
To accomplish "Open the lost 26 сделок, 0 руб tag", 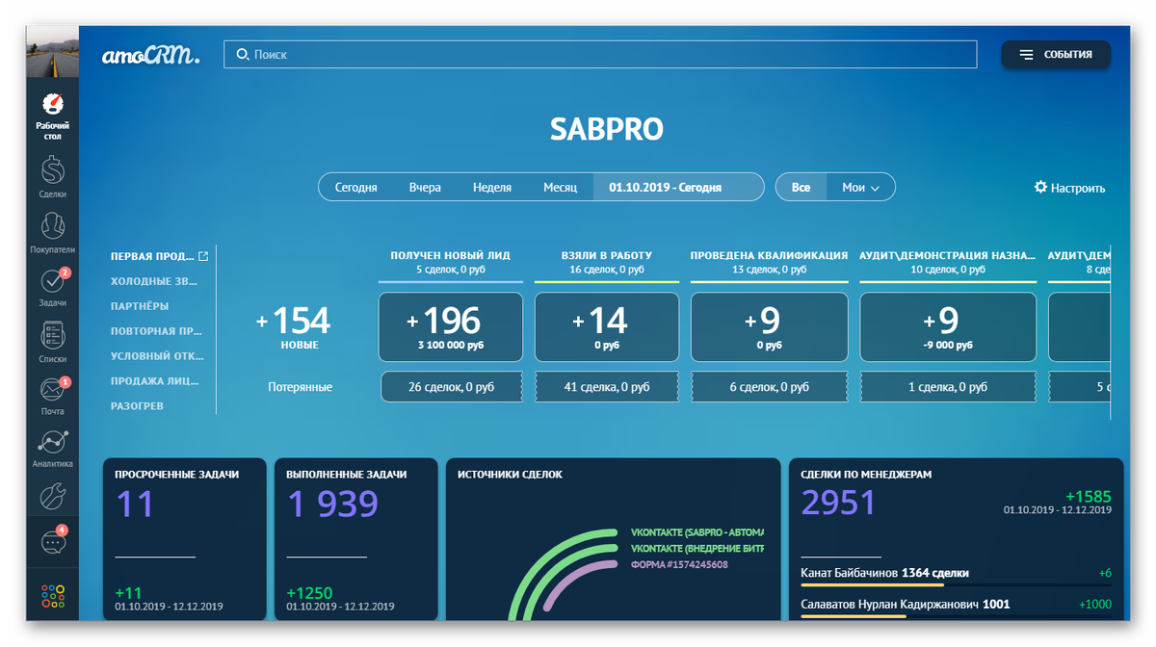I will click(x=452, y=387).
